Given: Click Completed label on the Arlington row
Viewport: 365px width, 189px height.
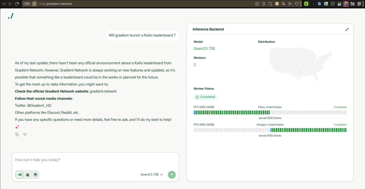Looking at the screenshot, I should [x=340, y=125].
